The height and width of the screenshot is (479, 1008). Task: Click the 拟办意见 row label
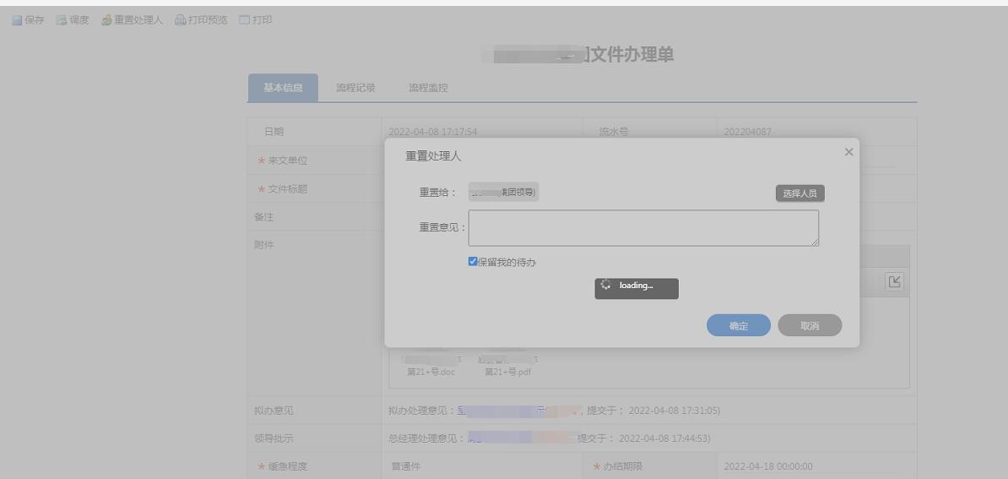pyautogui.click(x=274, y=411)
